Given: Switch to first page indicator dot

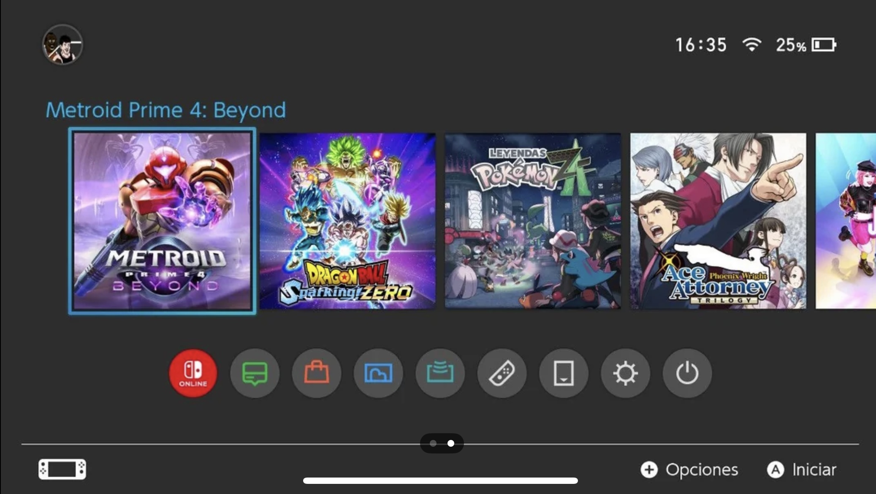Looking at the screenshot, I should (433, 443).
